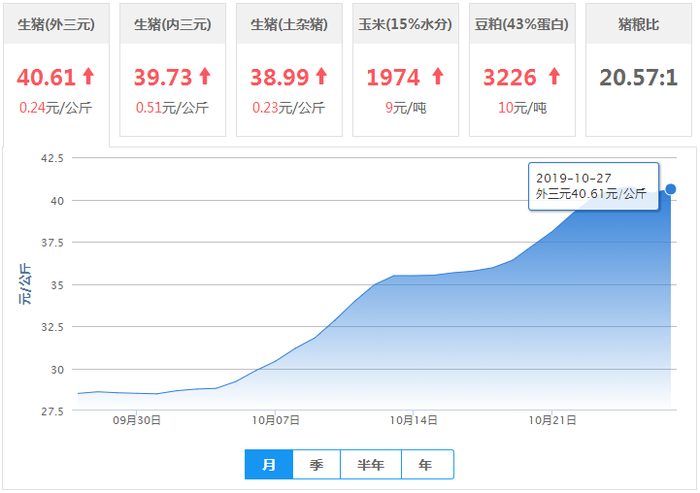Image resolution: width=700 pixels, height=493 pixels.
Task: Open the 猪粮比 ratio tab
Action: [x=639, y=23]
